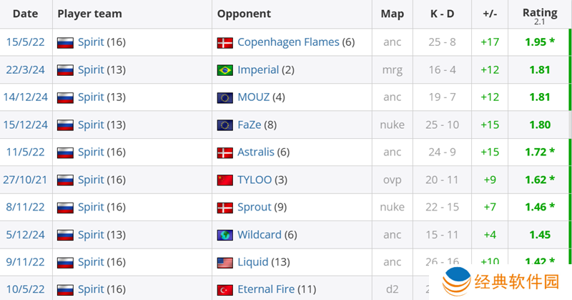
Task: Click the China flag beside TYLOO
Action: click(x=225, y=180)
